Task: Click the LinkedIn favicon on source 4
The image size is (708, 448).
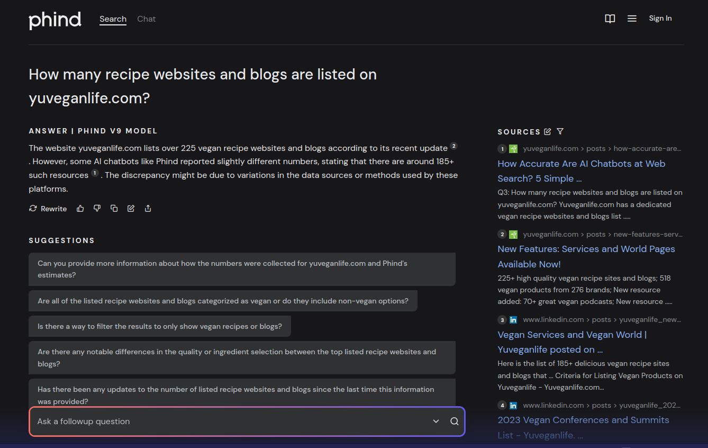Action: pos(513,405)
